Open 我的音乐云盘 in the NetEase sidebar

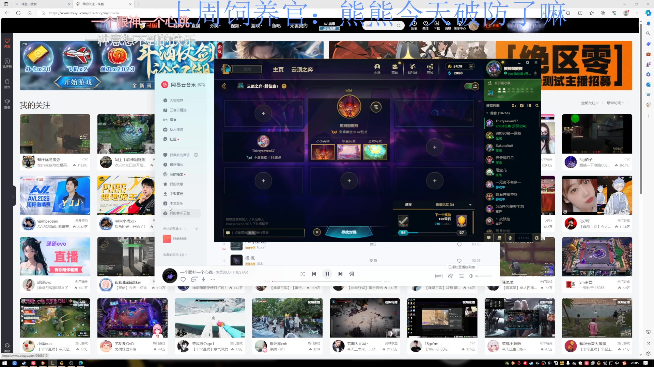click(x=181, y=213)
